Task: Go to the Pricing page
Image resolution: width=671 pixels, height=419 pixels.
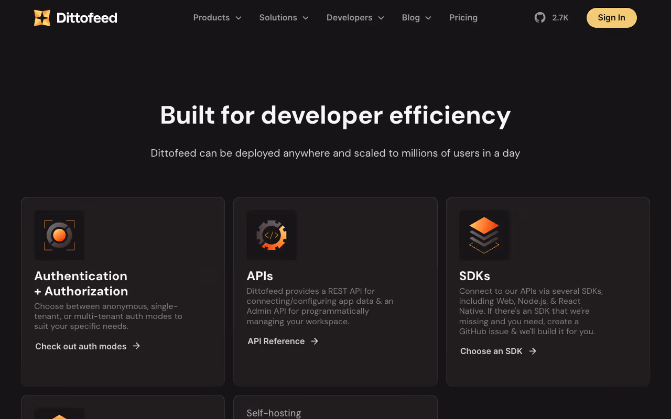Action: (463, 18)
